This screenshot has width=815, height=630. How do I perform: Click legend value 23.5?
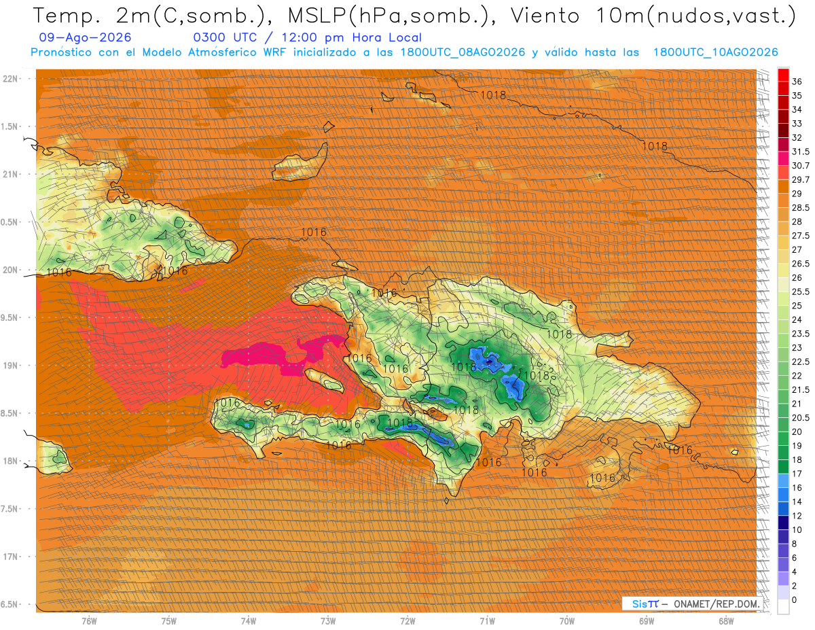pos(800,334)
